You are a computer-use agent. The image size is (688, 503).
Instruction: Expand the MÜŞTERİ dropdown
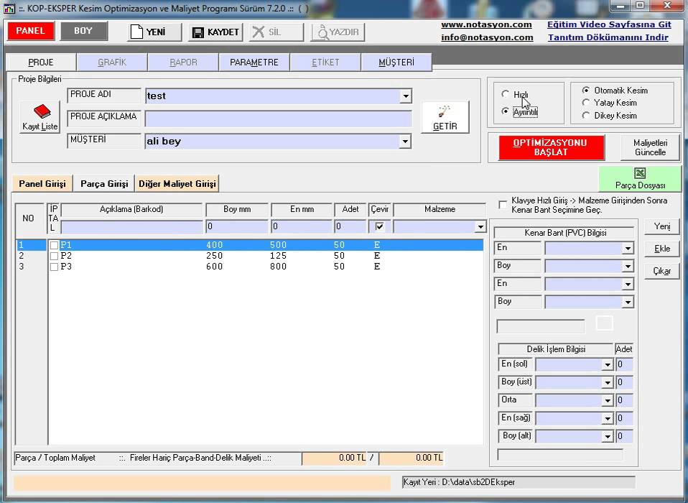(x=405, y=142)
